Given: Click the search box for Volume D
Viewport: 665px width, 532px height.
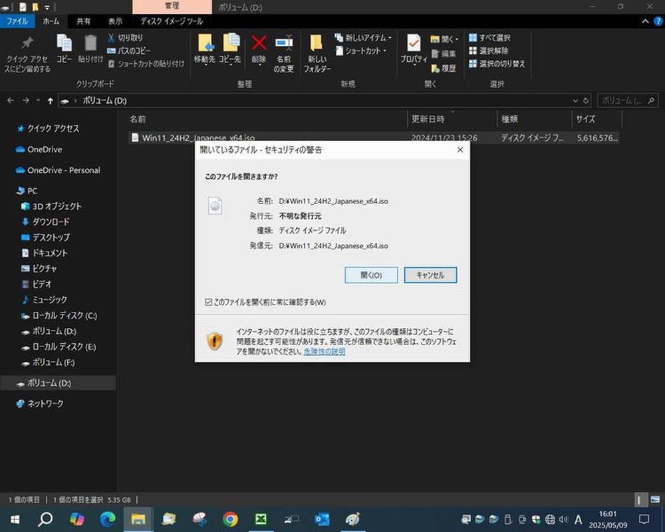Looking at the screenshot, I should click(628, 100).
